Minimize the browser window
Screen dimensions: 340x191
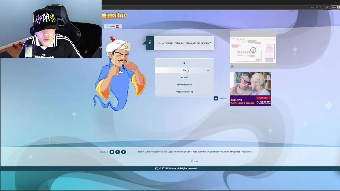[x=336, y=2]
